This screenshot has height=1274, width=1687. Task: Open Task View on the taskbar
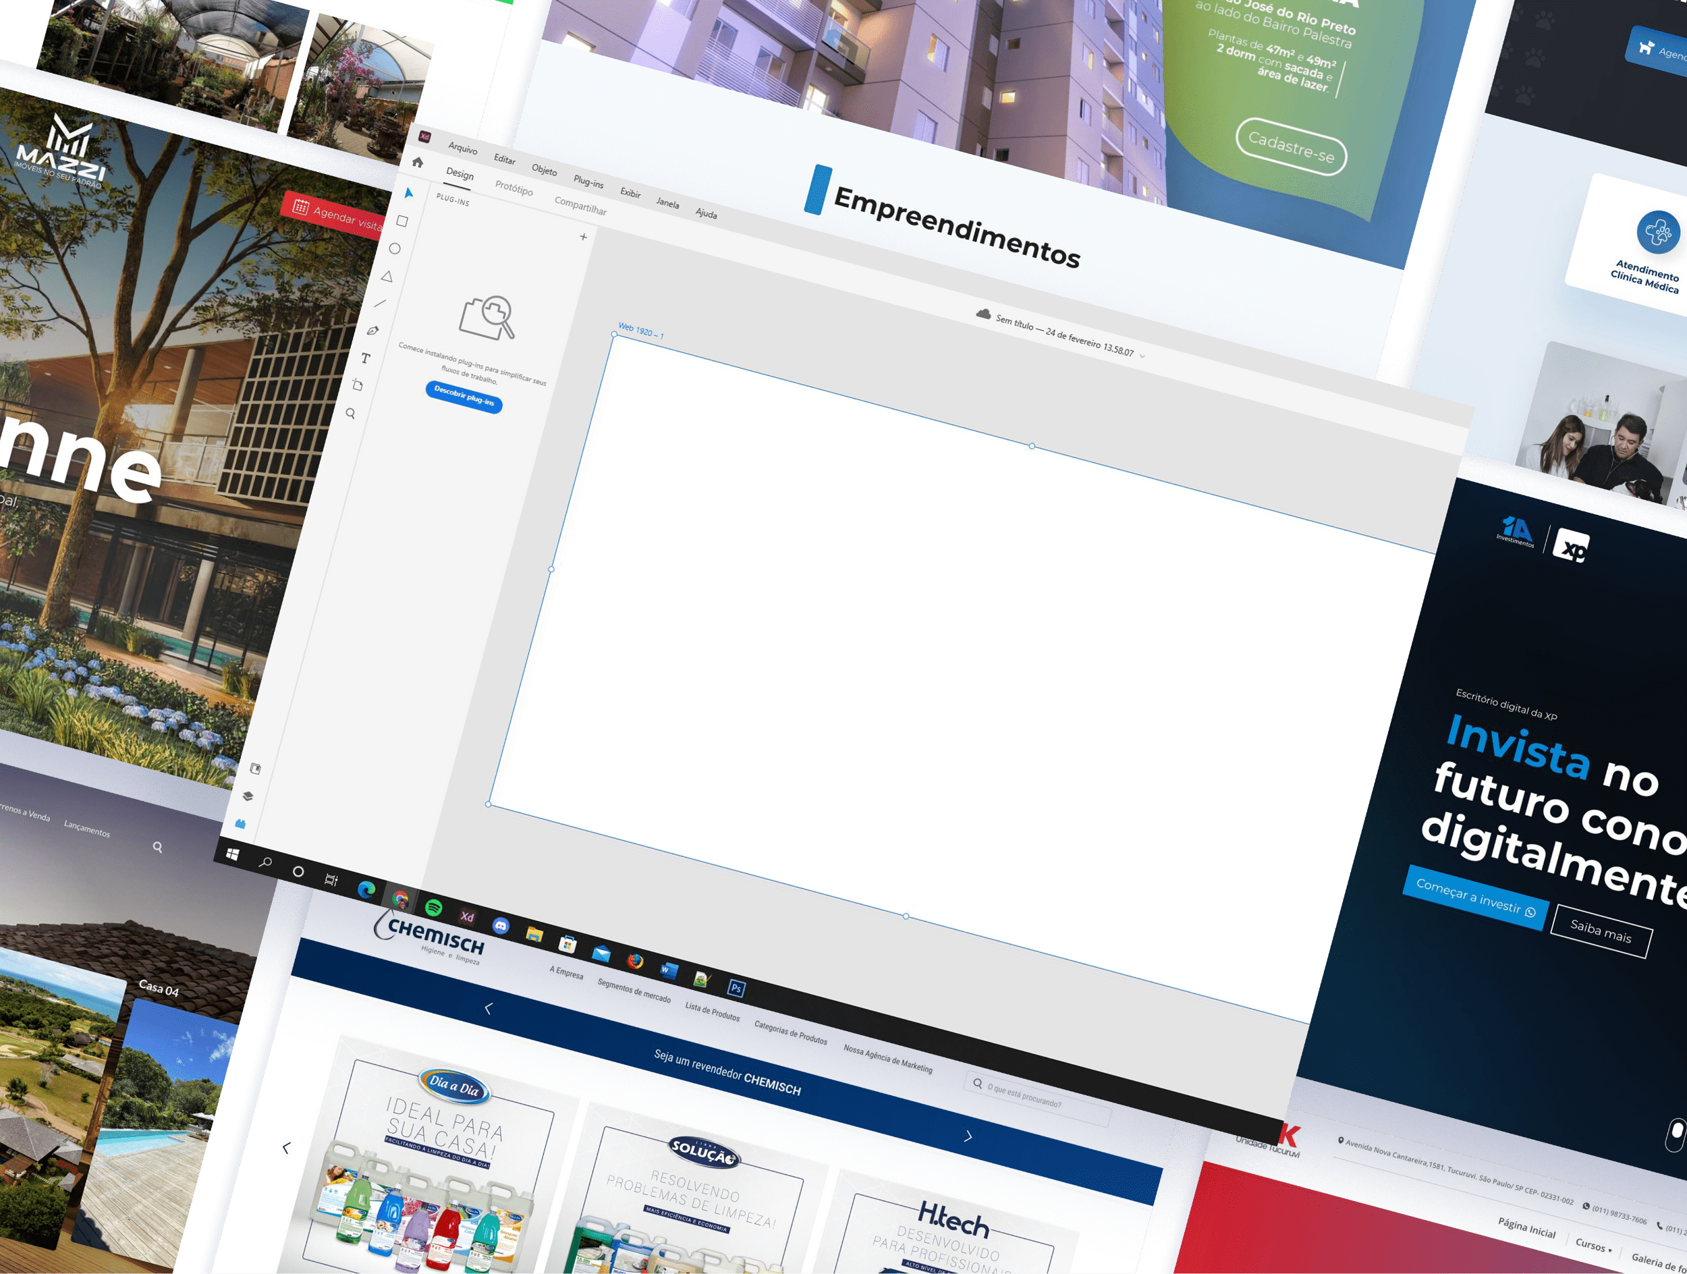[331, 880]
